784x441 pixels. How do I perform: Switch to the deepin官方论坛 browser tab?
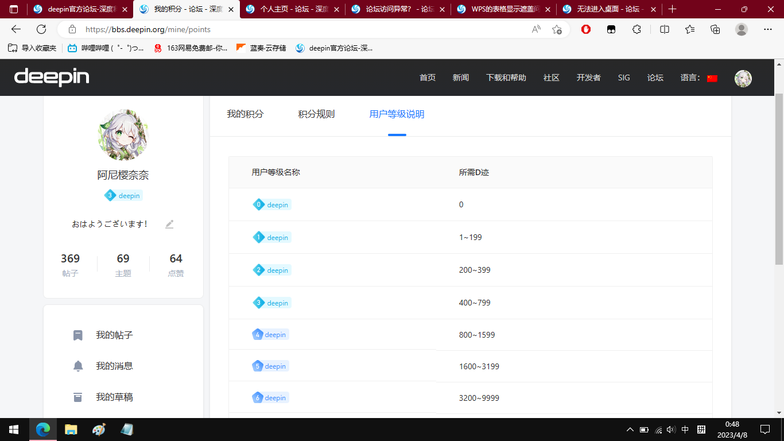pyautogui.click(x=80, y=9)
